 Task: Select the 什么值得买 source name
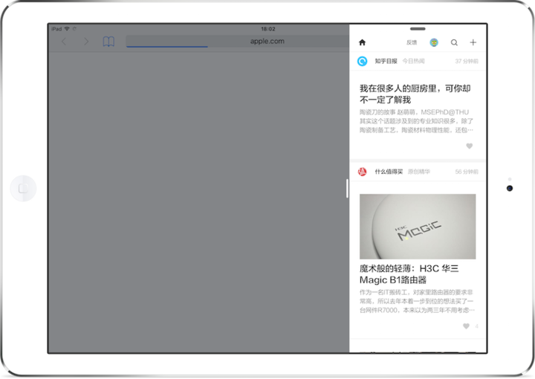coord(388,172)
